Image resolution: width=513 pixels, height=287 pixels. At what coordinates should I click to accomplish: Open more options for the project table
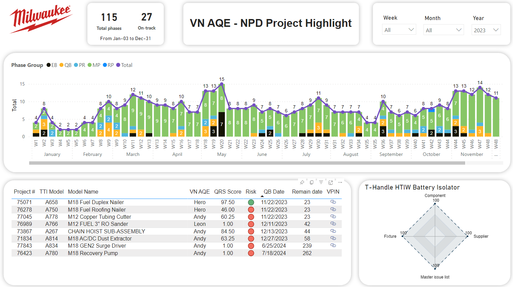(x=340, y=182)
